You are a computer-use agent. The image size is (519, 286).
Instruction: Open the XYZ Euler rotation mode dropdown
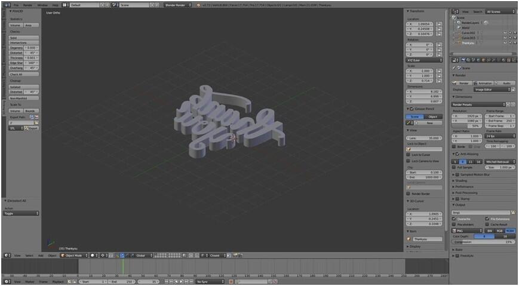425,60
